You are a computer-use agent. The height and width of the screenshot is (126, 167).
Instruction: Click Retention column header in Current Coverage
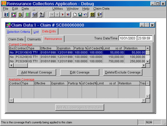[x=135, y=48]
